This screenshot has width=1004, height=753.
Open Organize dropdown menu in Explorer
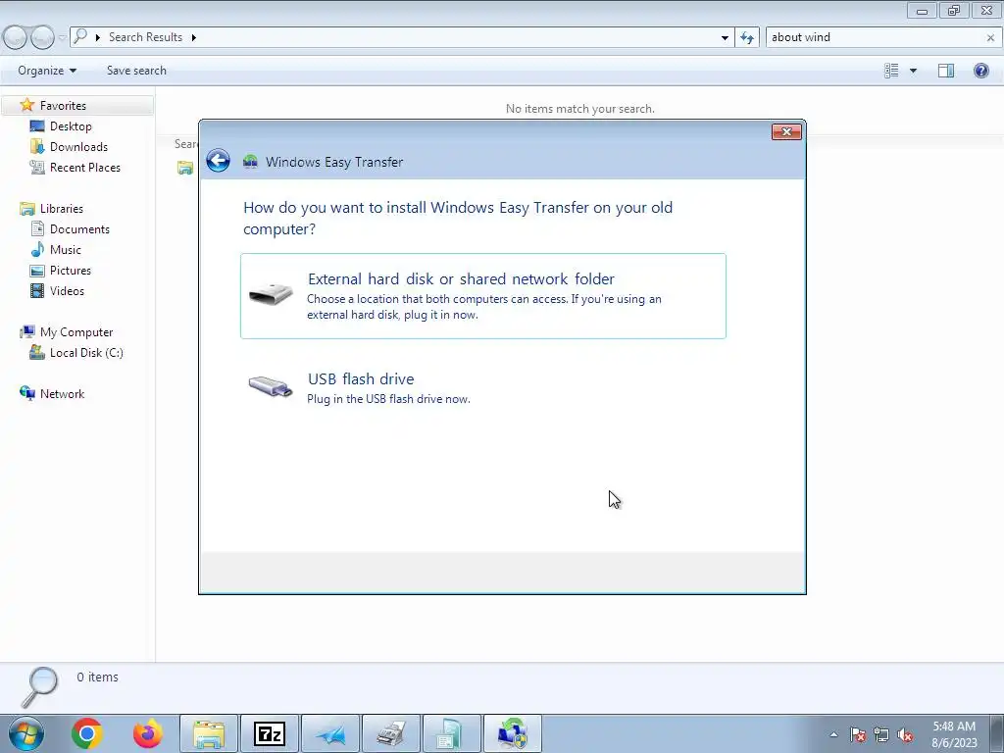tap(47, 71)
